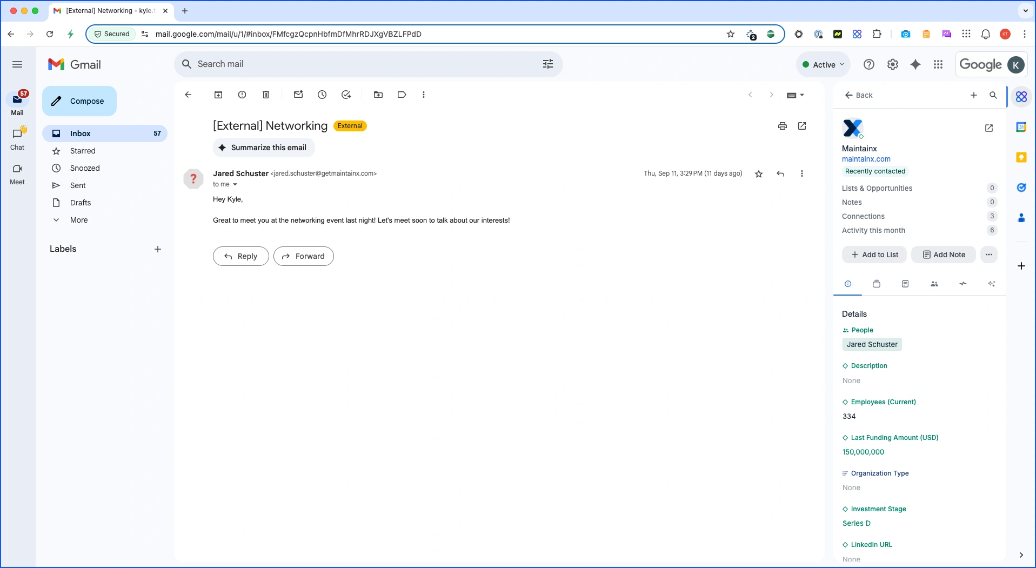Open the Inbox folder
This screenshot has height=568, width=1036.
105,133
